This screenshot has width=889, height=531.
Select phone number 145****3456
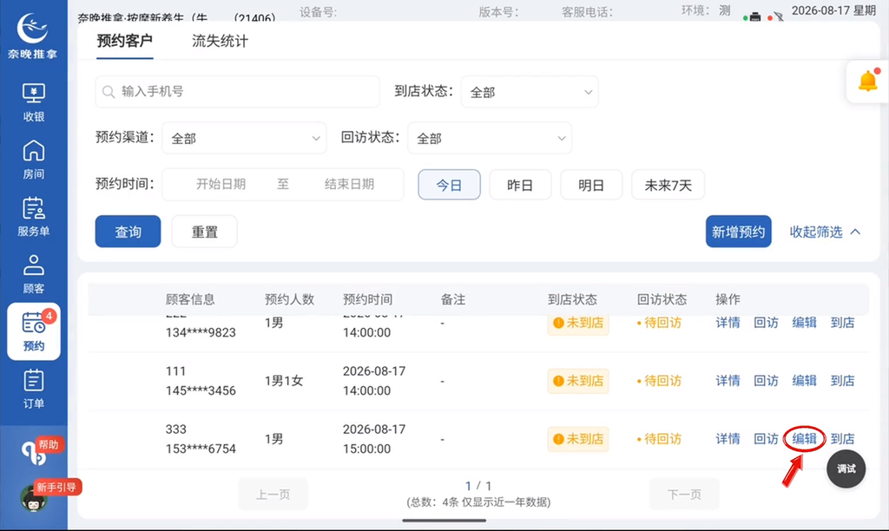[201, 390]
